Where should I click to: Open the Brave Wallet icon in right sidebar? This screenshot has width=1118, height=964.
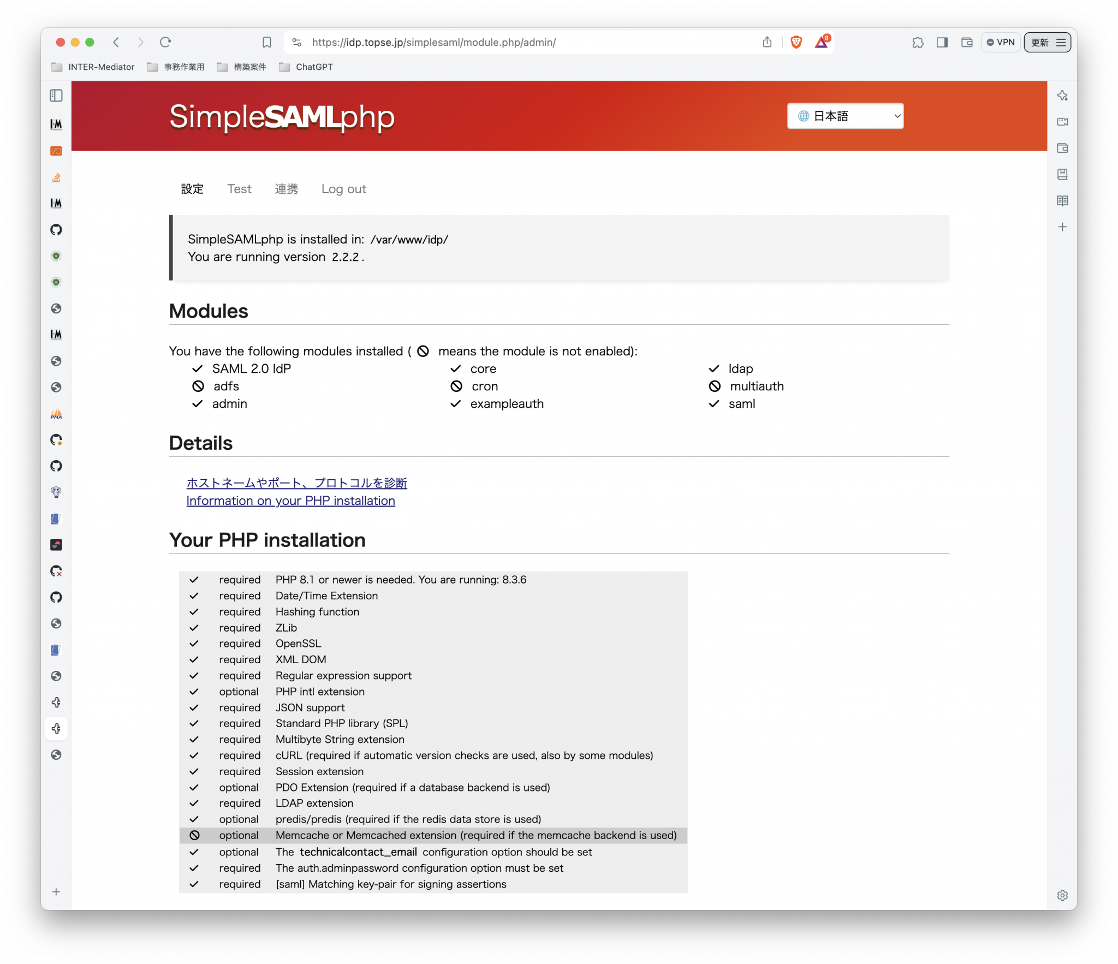click(x=1062, y=148)
